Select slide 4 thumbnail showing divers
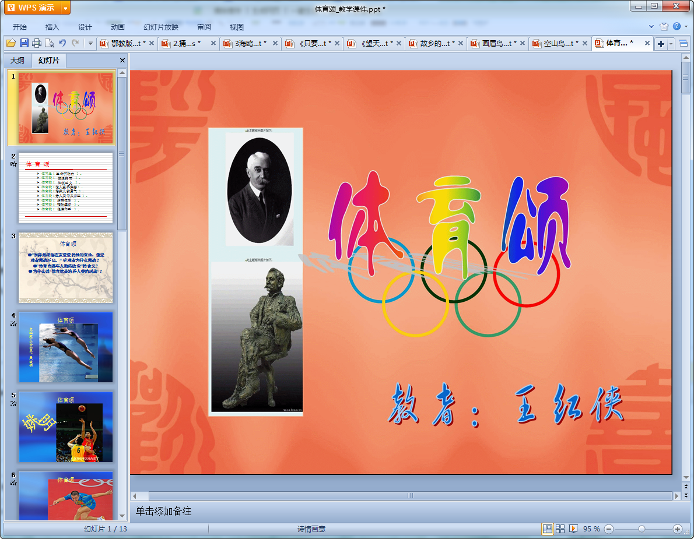This screenshot has width=694, height=539. (x=66, y=347)
